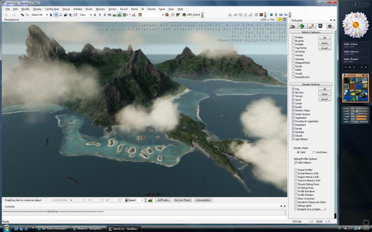Check the Brushes hide category box
The height and width of the screenshot is (232, 372).
tap(293, 41)
